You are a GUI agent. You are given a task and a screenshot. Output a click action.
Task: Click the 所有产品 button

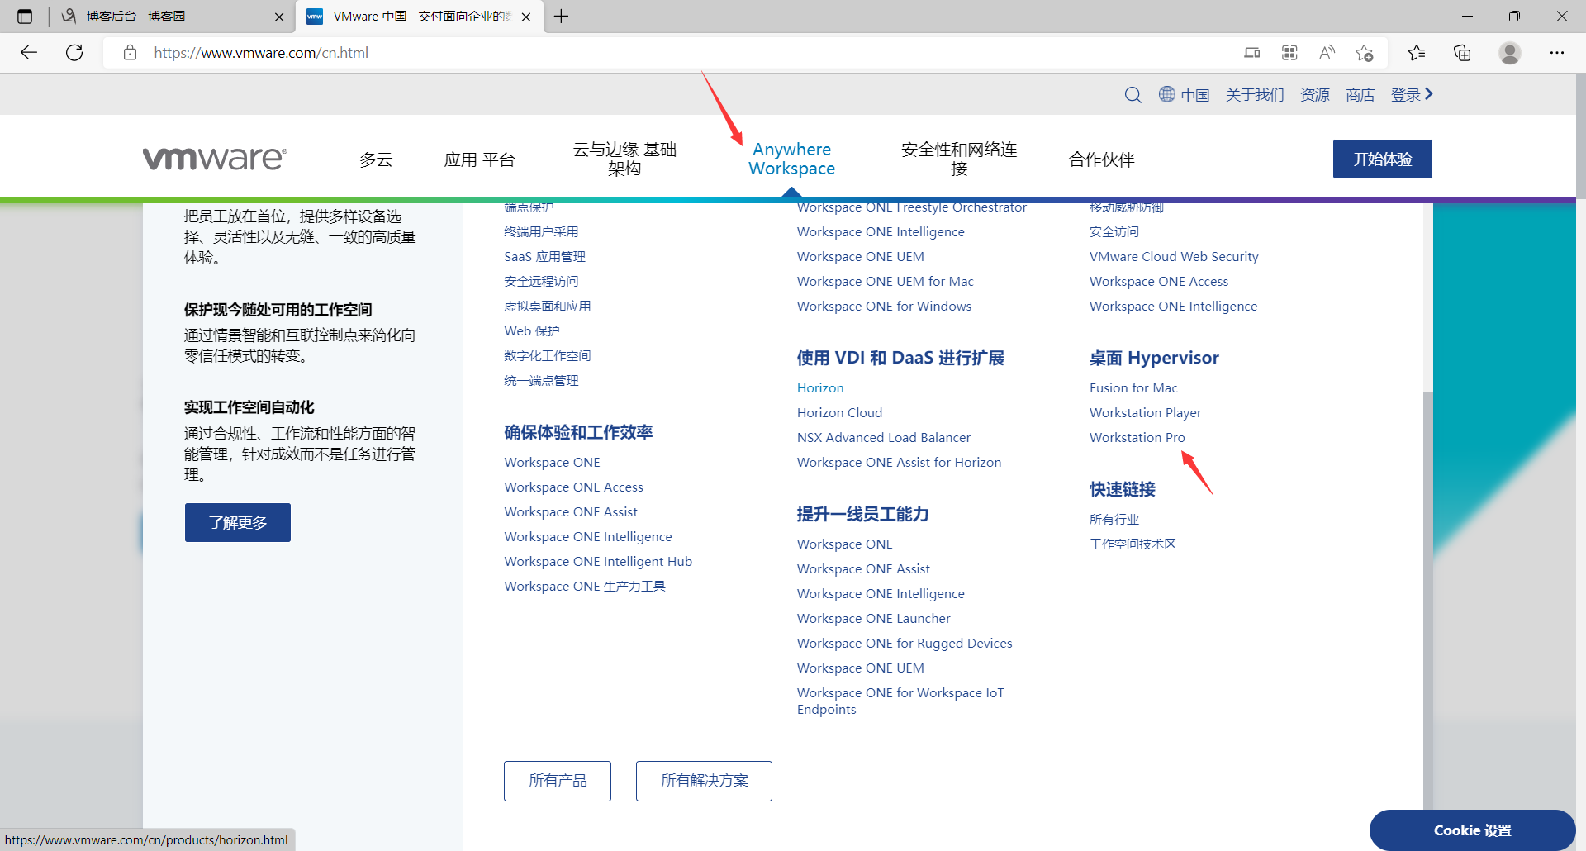point(558,781)
